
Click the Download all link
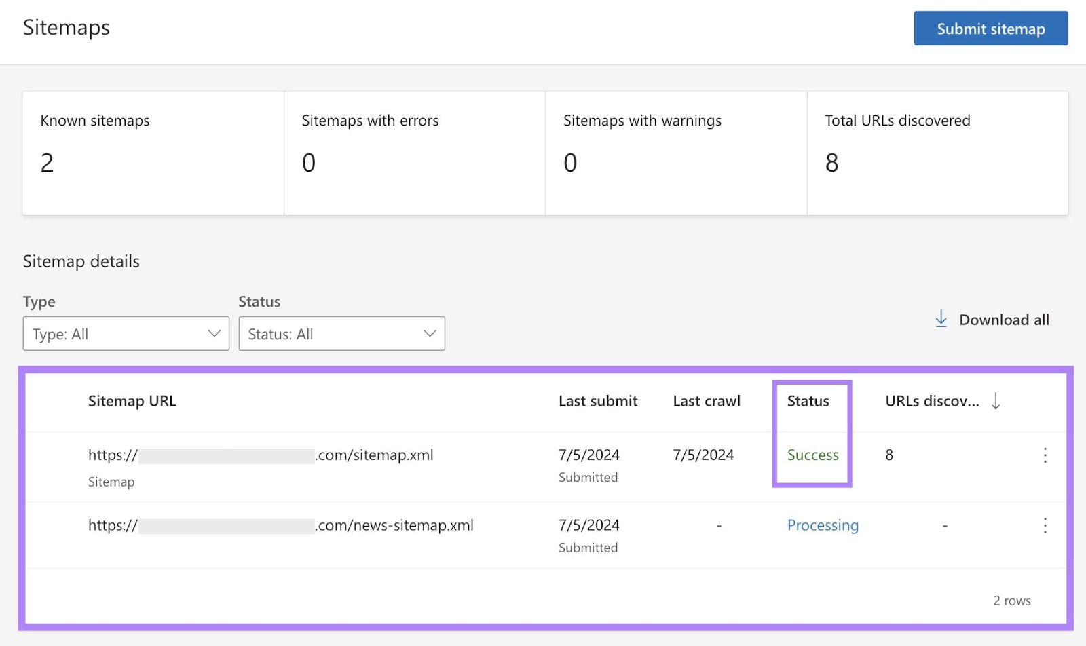1004,319
